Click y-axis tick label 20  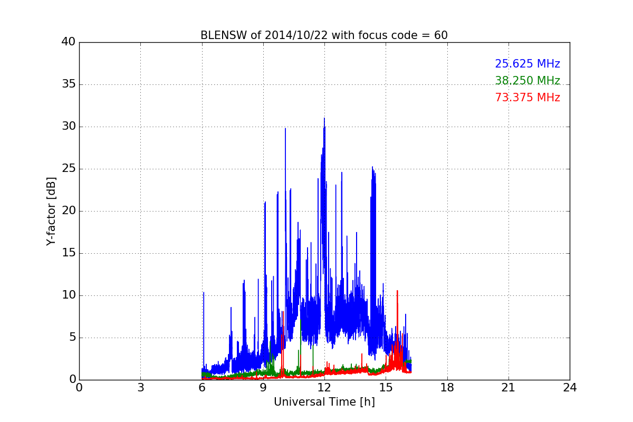pos(69,211)
